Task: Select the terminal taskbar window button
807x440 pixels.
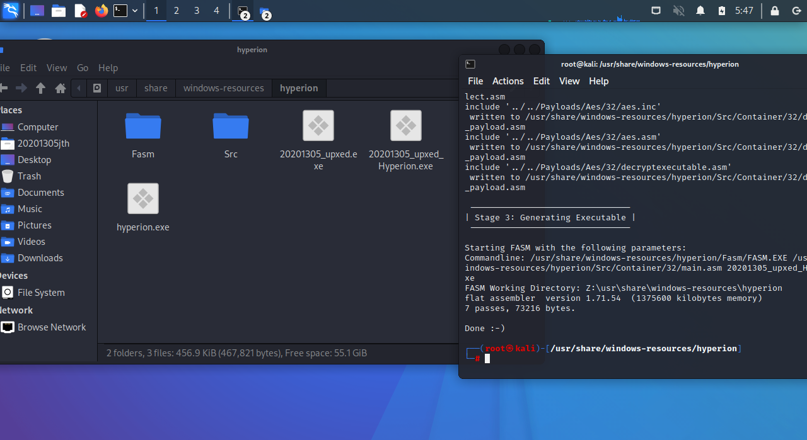Action: pos(243,11)
